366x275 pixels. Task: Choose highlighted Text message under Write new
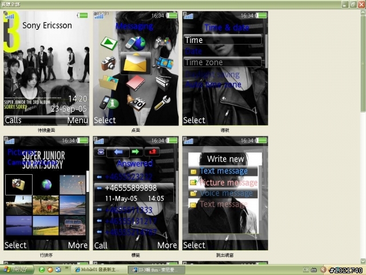(x=223, y=171)
